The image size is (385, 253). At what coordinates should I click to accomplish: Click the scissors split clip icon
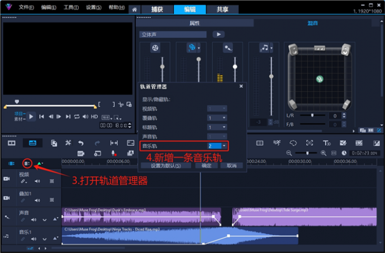[x=121, y=104]
